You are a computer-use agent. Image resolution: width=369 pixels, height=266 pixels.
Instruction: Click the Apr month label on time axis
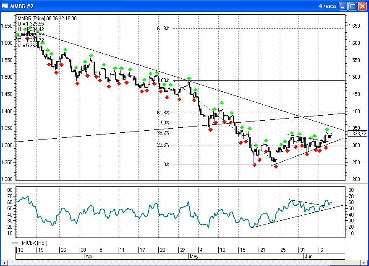pos(89,256)
